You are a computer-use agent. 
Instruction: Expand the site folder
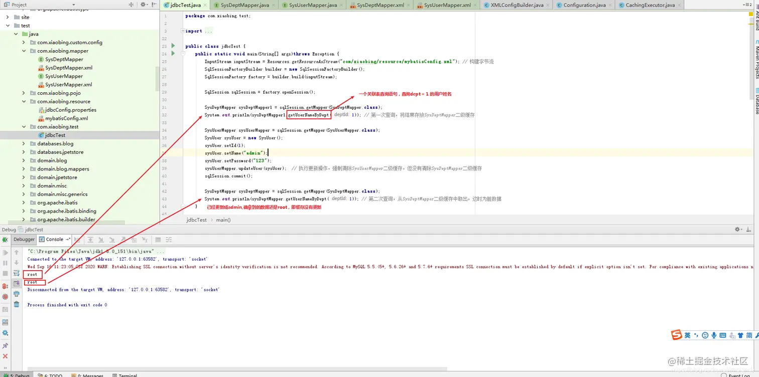[x=8, y=17]
